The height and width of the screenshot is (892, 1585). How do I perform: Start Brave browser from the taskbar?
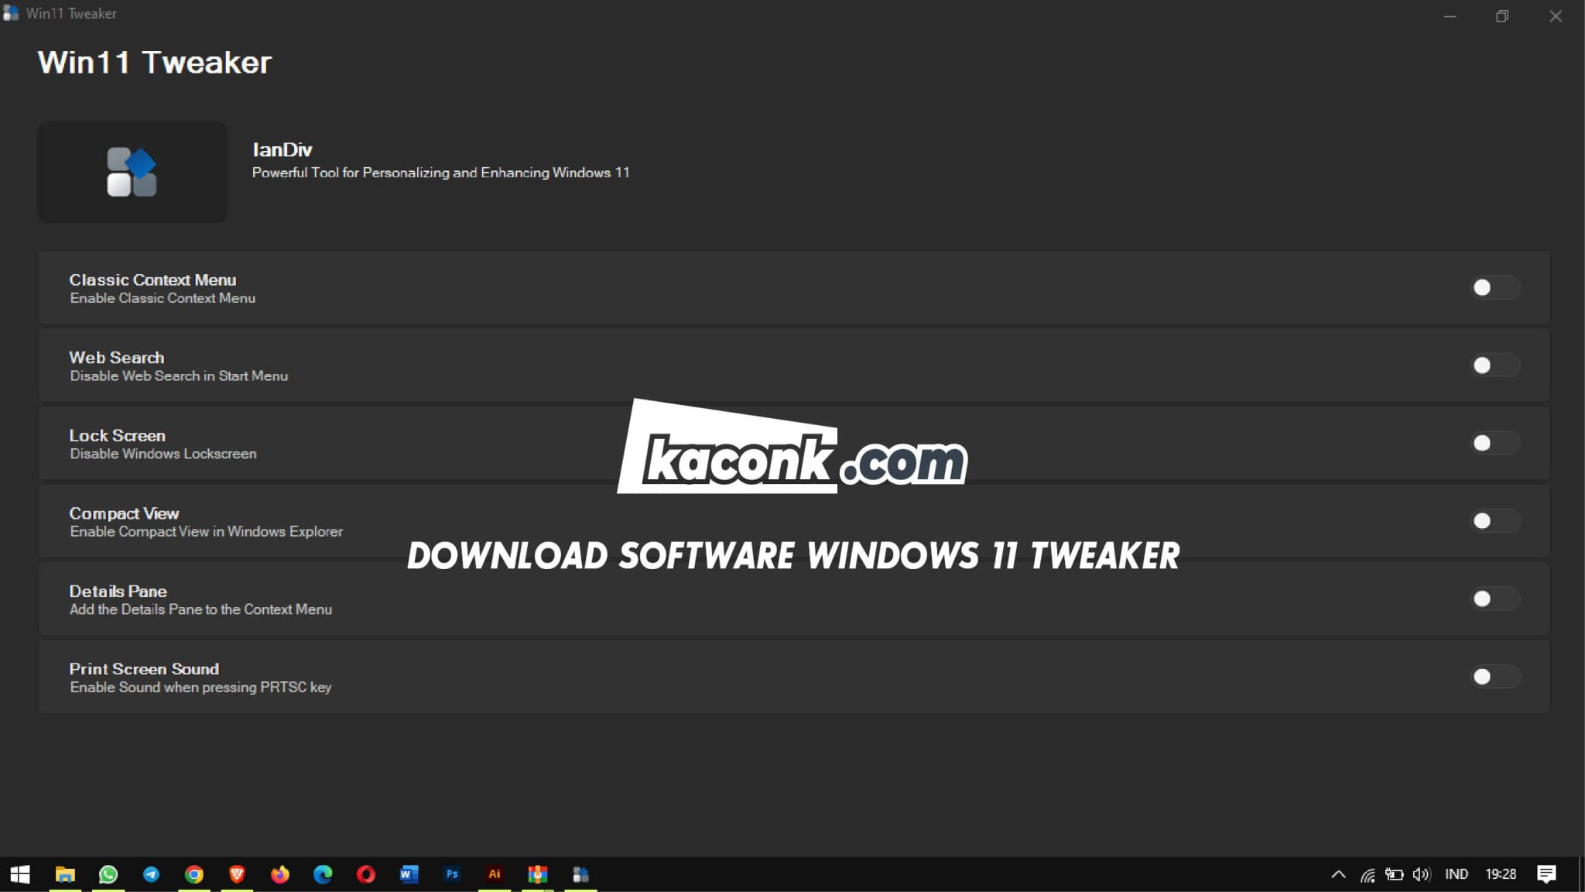click(238, 874)
